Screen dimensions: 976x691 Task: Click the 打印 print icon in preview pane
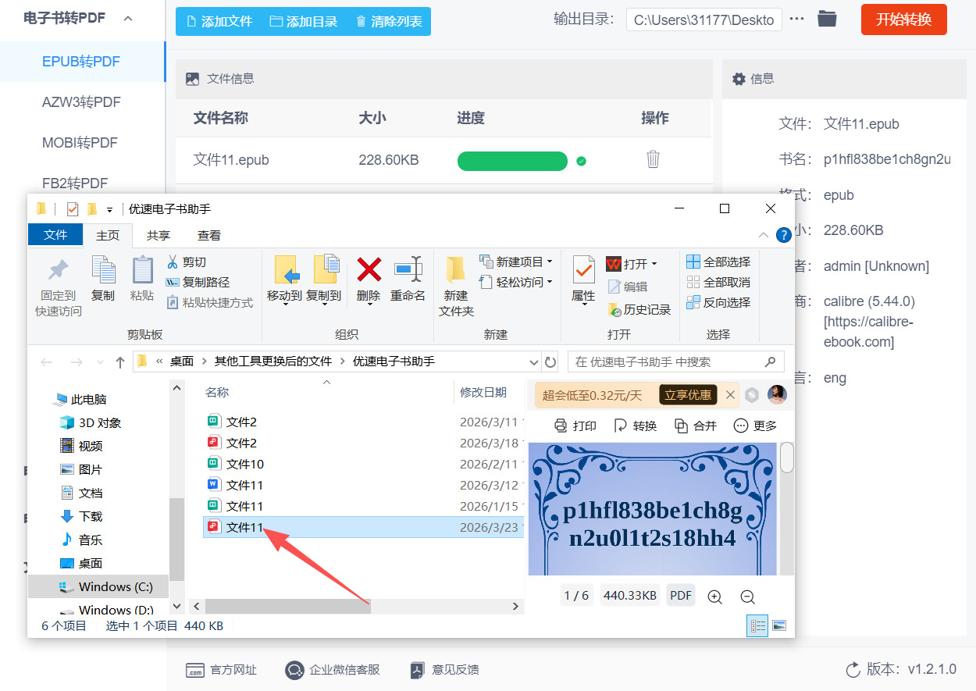coord(575,426)
